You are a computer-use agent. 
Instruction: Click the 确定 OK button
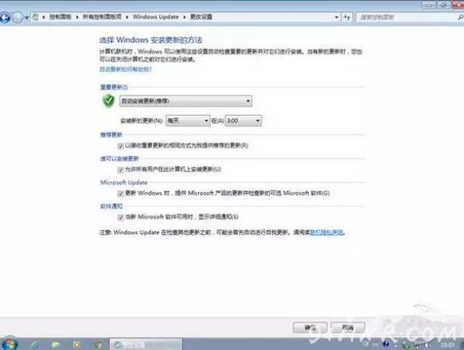click(x=310, y=328)
